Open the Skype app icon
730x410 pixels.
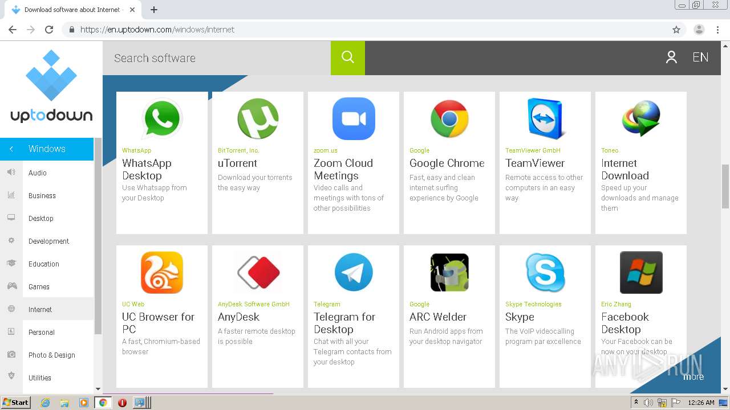point(545,272)
